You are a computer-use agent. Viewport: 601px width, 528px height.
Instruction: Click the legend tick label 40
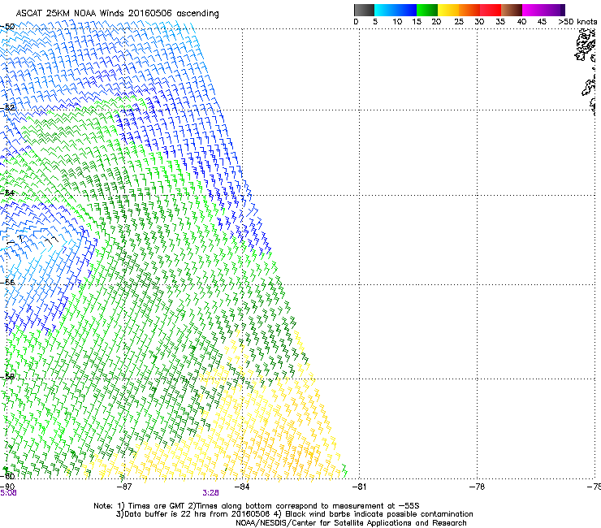click(x=521, y=22)
